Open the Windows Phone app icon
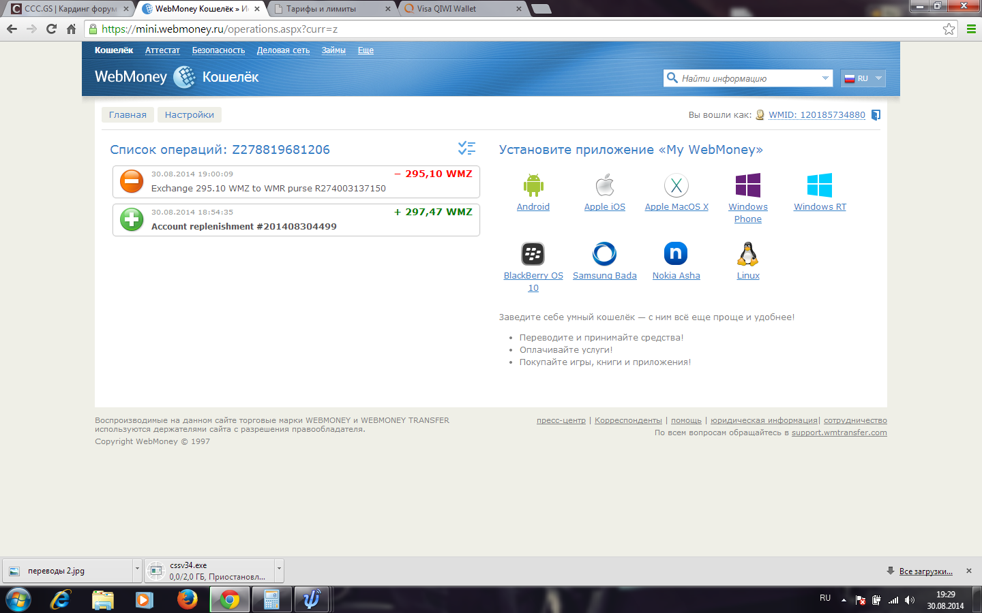 pos(748,185)
